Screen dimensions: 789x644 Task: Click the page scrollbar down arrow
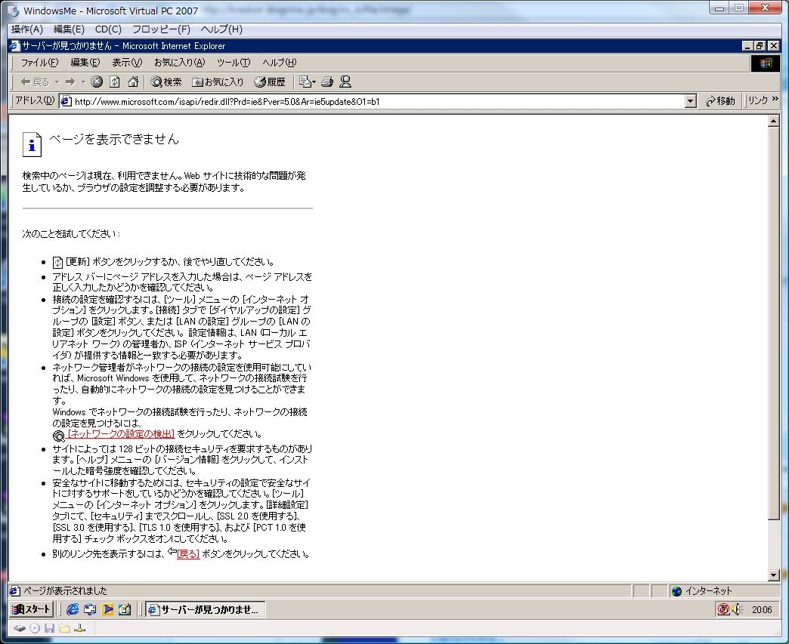coord(773,575)
